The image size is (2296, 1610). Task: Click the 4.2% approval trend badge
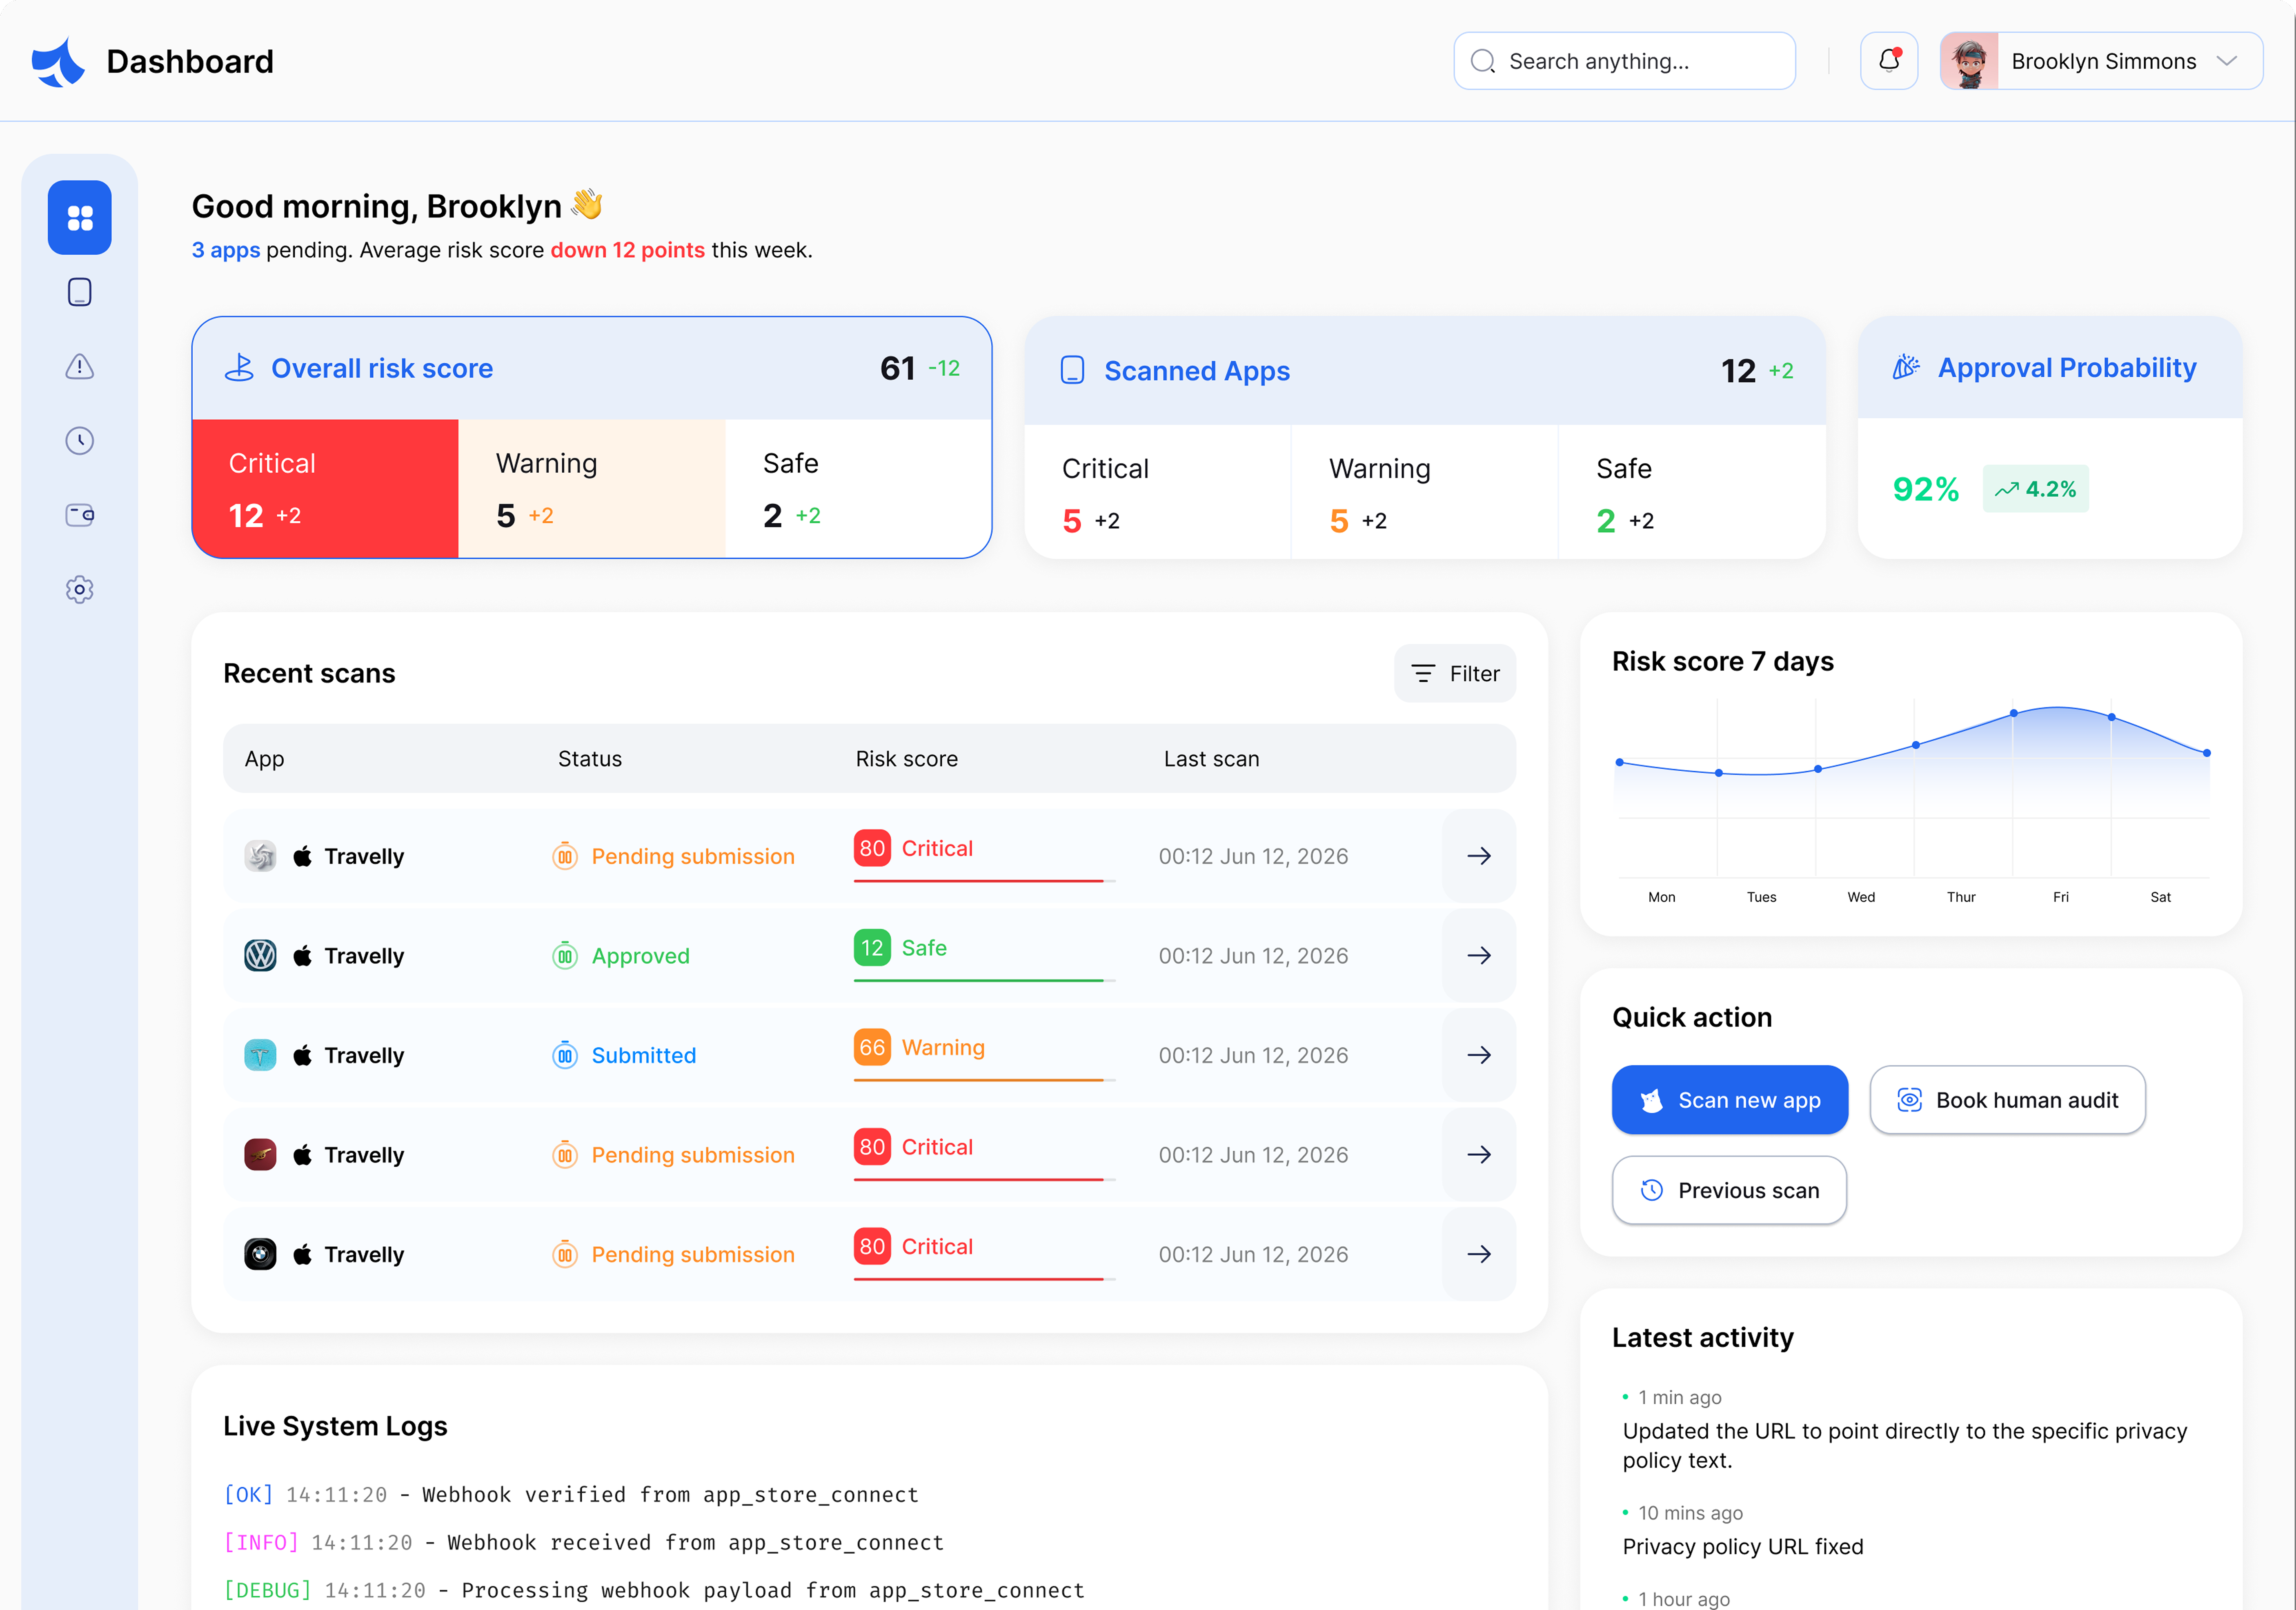(2035, 489)
